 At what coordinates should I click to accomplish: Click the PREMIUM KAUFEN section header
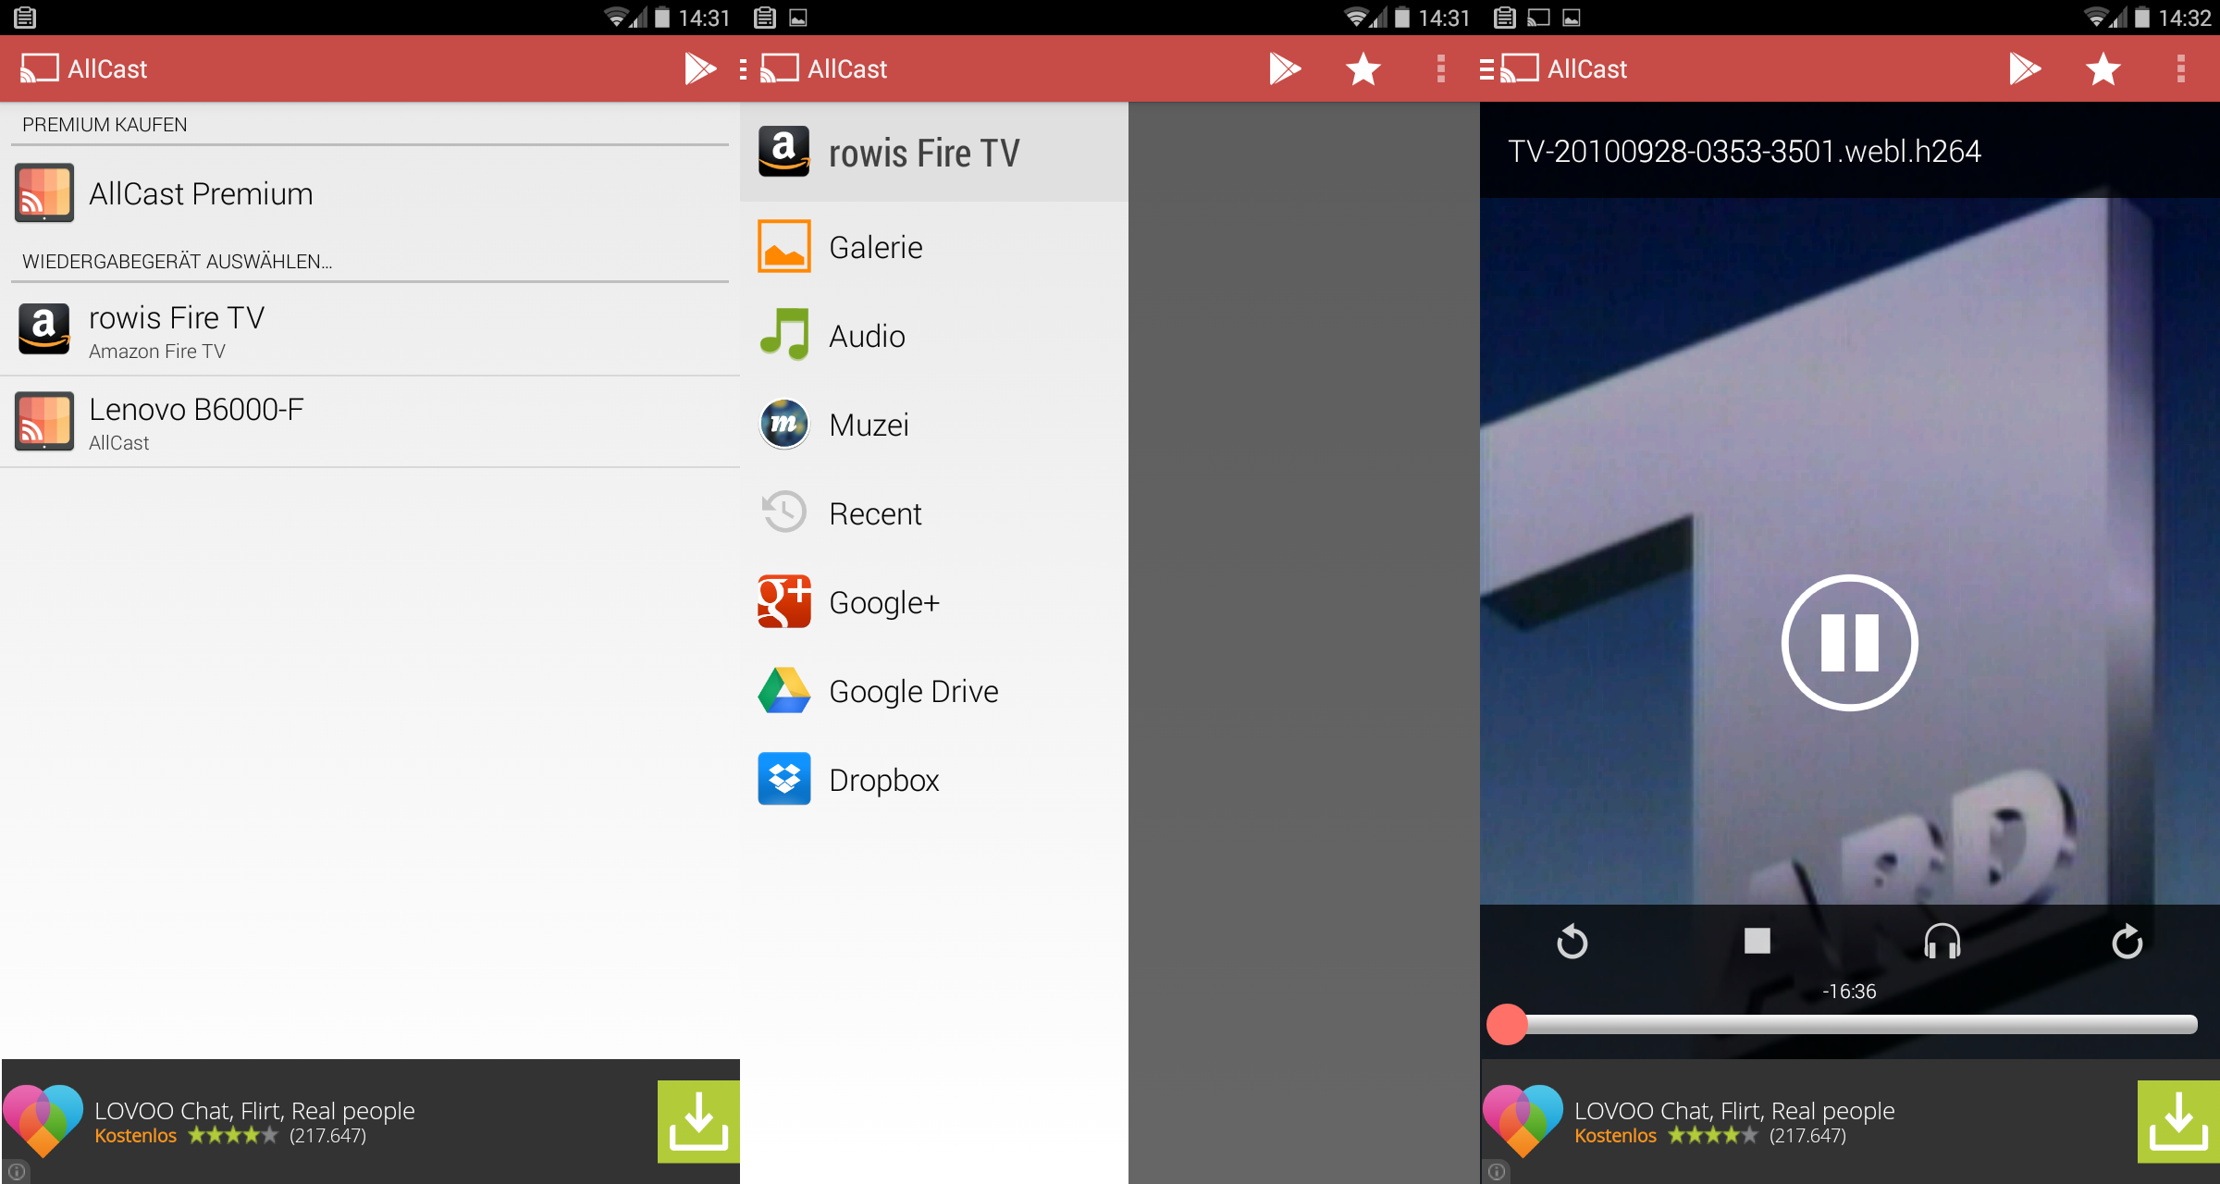(105, 124)
